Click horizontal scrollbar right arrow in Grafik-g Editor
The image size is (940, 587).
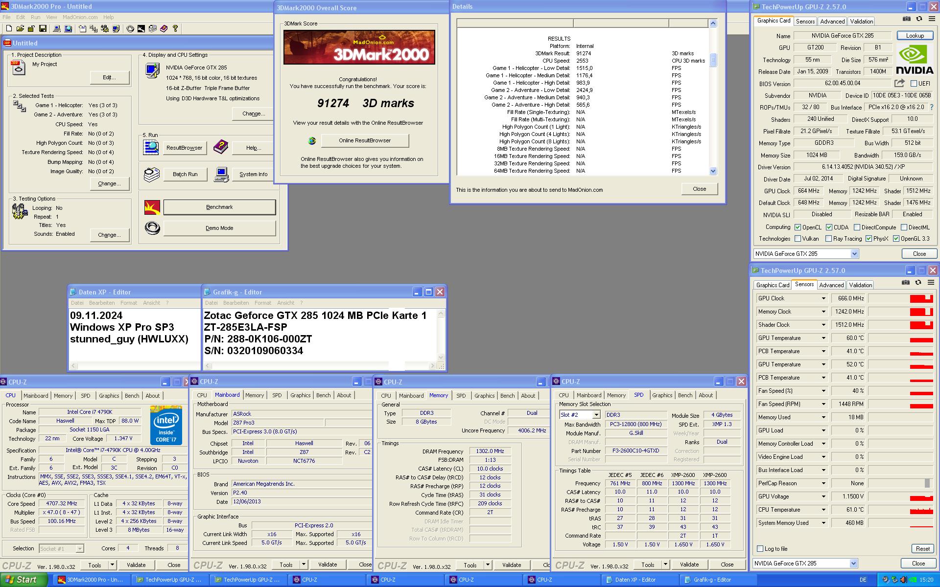pyautogui.click(x=432, y=366)
